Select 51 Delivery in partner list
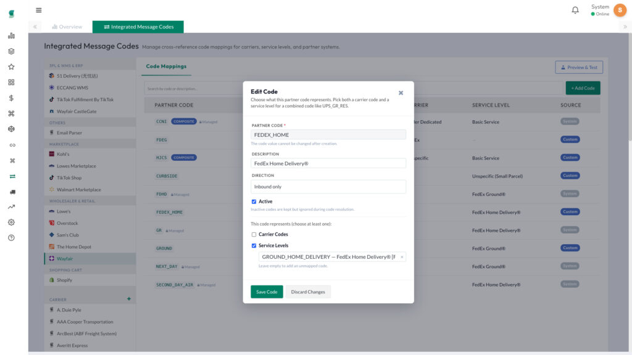 (x=90, y=76)
